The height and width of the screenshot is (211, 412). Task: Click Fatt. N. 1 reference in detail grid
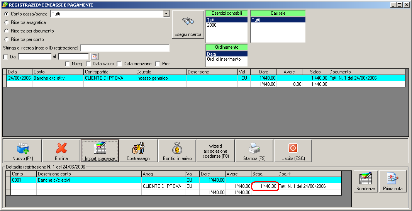(x=309, y=186)
